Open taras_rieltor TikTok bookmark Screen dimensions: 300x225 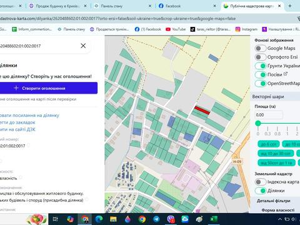(x=211, y=29)
